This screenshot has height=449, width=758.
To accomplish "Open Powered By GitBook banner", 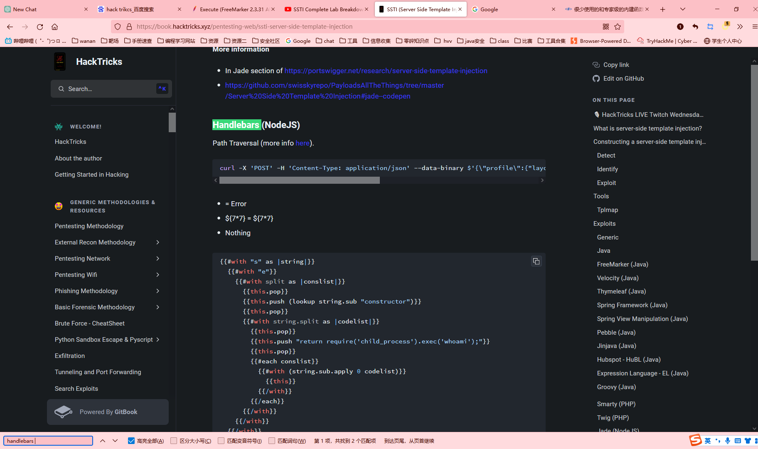I will [x=108, y=412].
